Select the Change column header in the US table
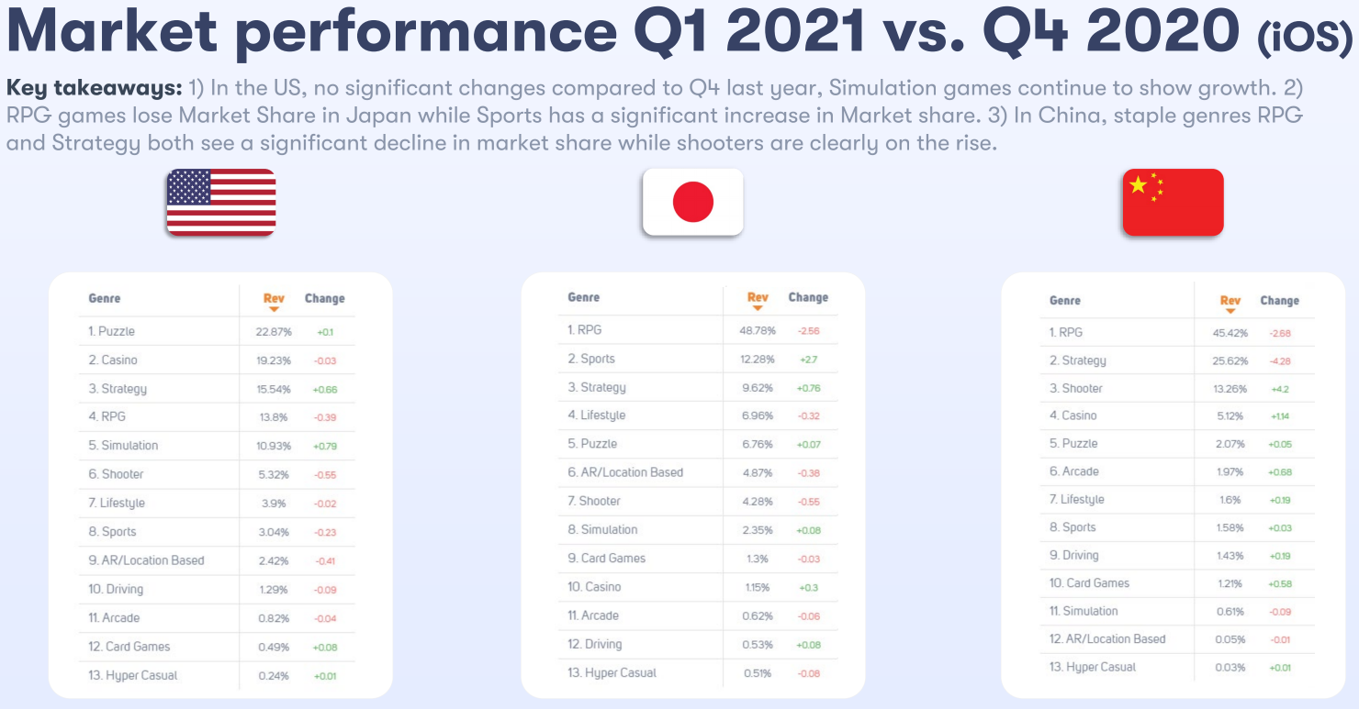The width and height of the screenshot is (1359, 709). pos(324,298)
